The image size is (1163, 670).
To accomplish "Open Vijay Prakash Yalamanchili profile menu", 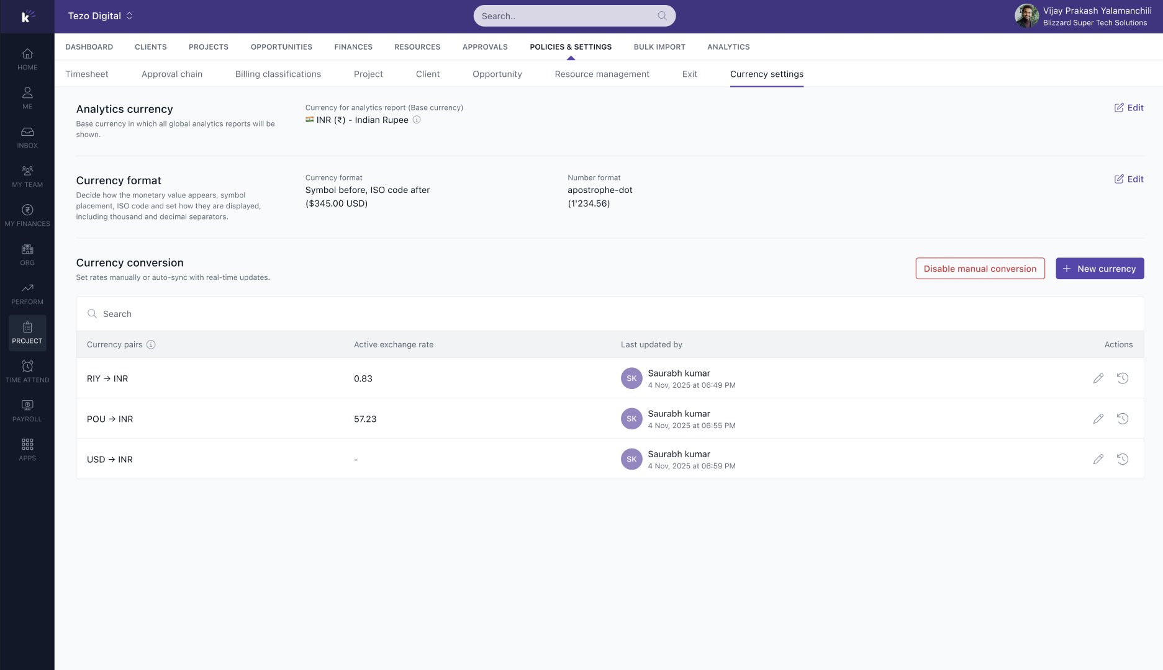I will pyautogui.click(x=1083, y=16).
